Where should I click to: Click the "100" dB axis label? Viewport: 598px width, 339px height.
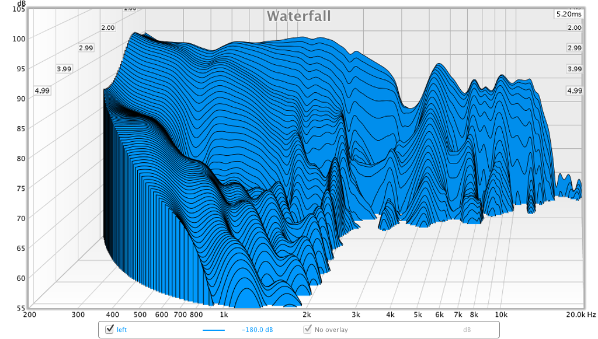(x=19, y=39)
